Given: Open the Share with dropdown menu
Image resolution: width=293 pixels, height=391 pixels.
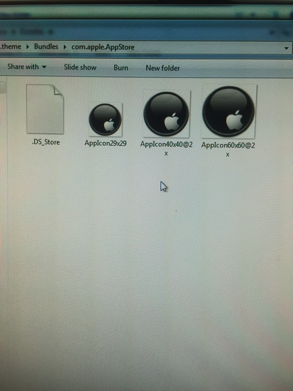Looking at the screenshot, I should (27, 67).
